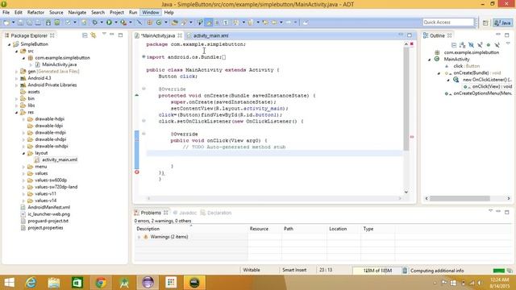Open the New toolbar dropdown arrow

(13, 23)
